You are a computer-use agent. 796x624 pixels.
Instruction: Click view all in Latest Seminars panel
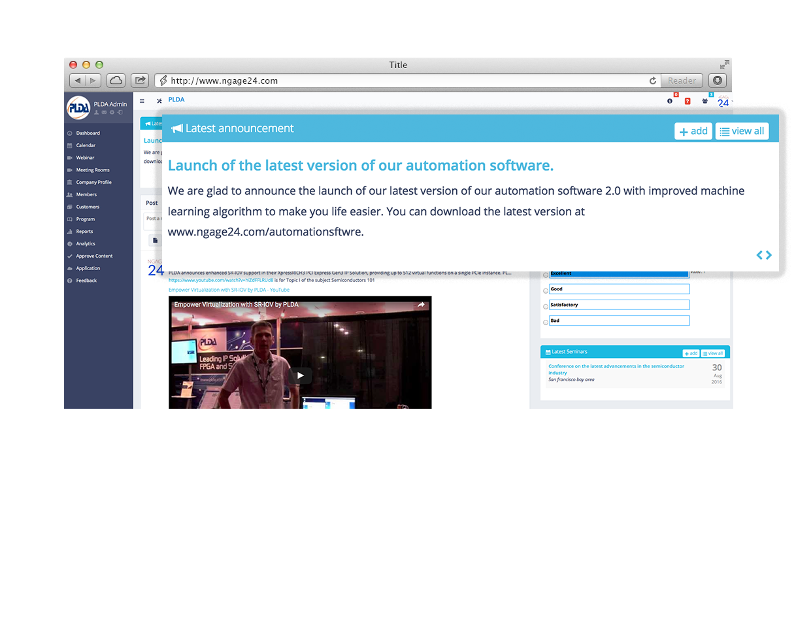coord(713,353)
